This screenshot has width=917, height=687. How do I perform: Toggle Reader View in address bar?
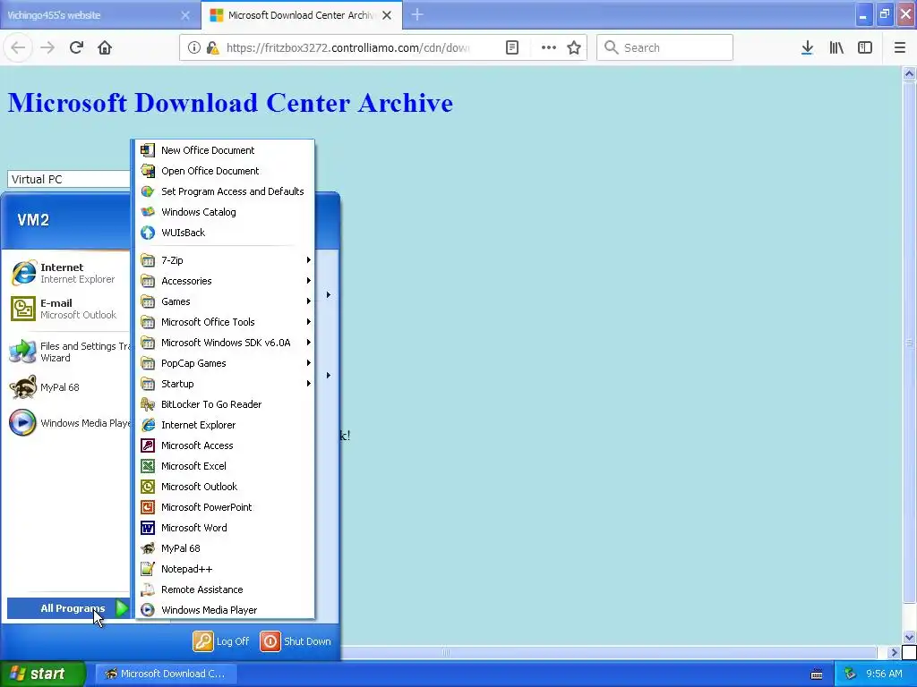coord(511,47)
